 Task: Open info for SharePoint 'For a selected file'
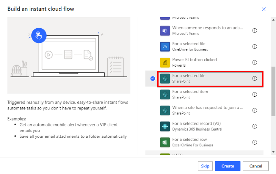(x=255, y=78)
